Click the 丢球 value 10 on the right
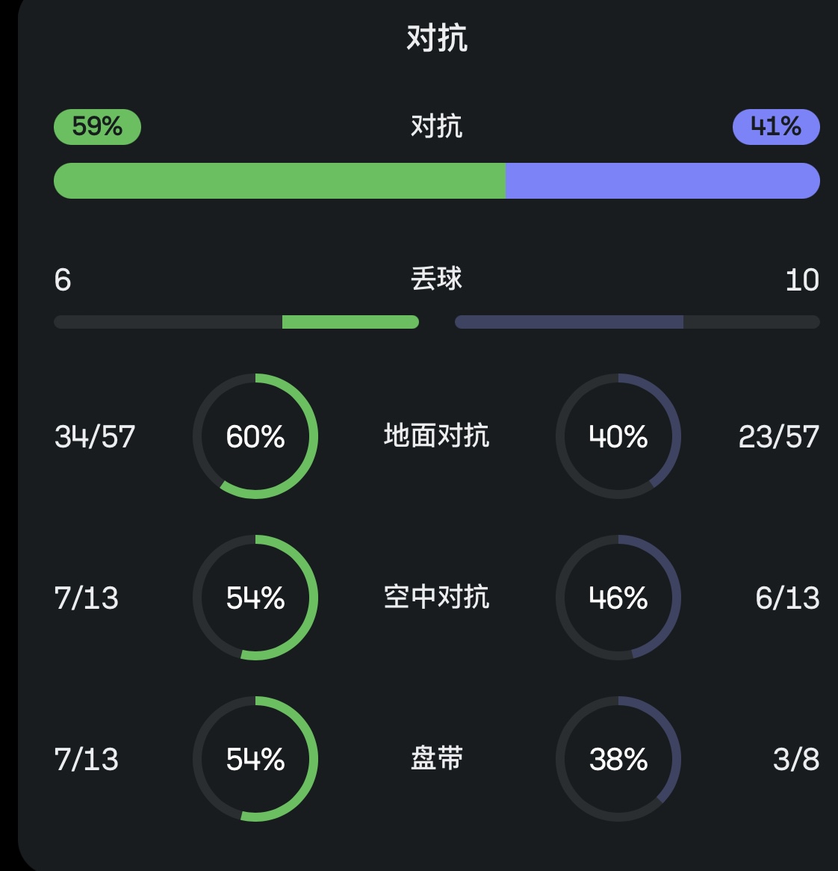 pyautogui.click(x=802, y=280)
